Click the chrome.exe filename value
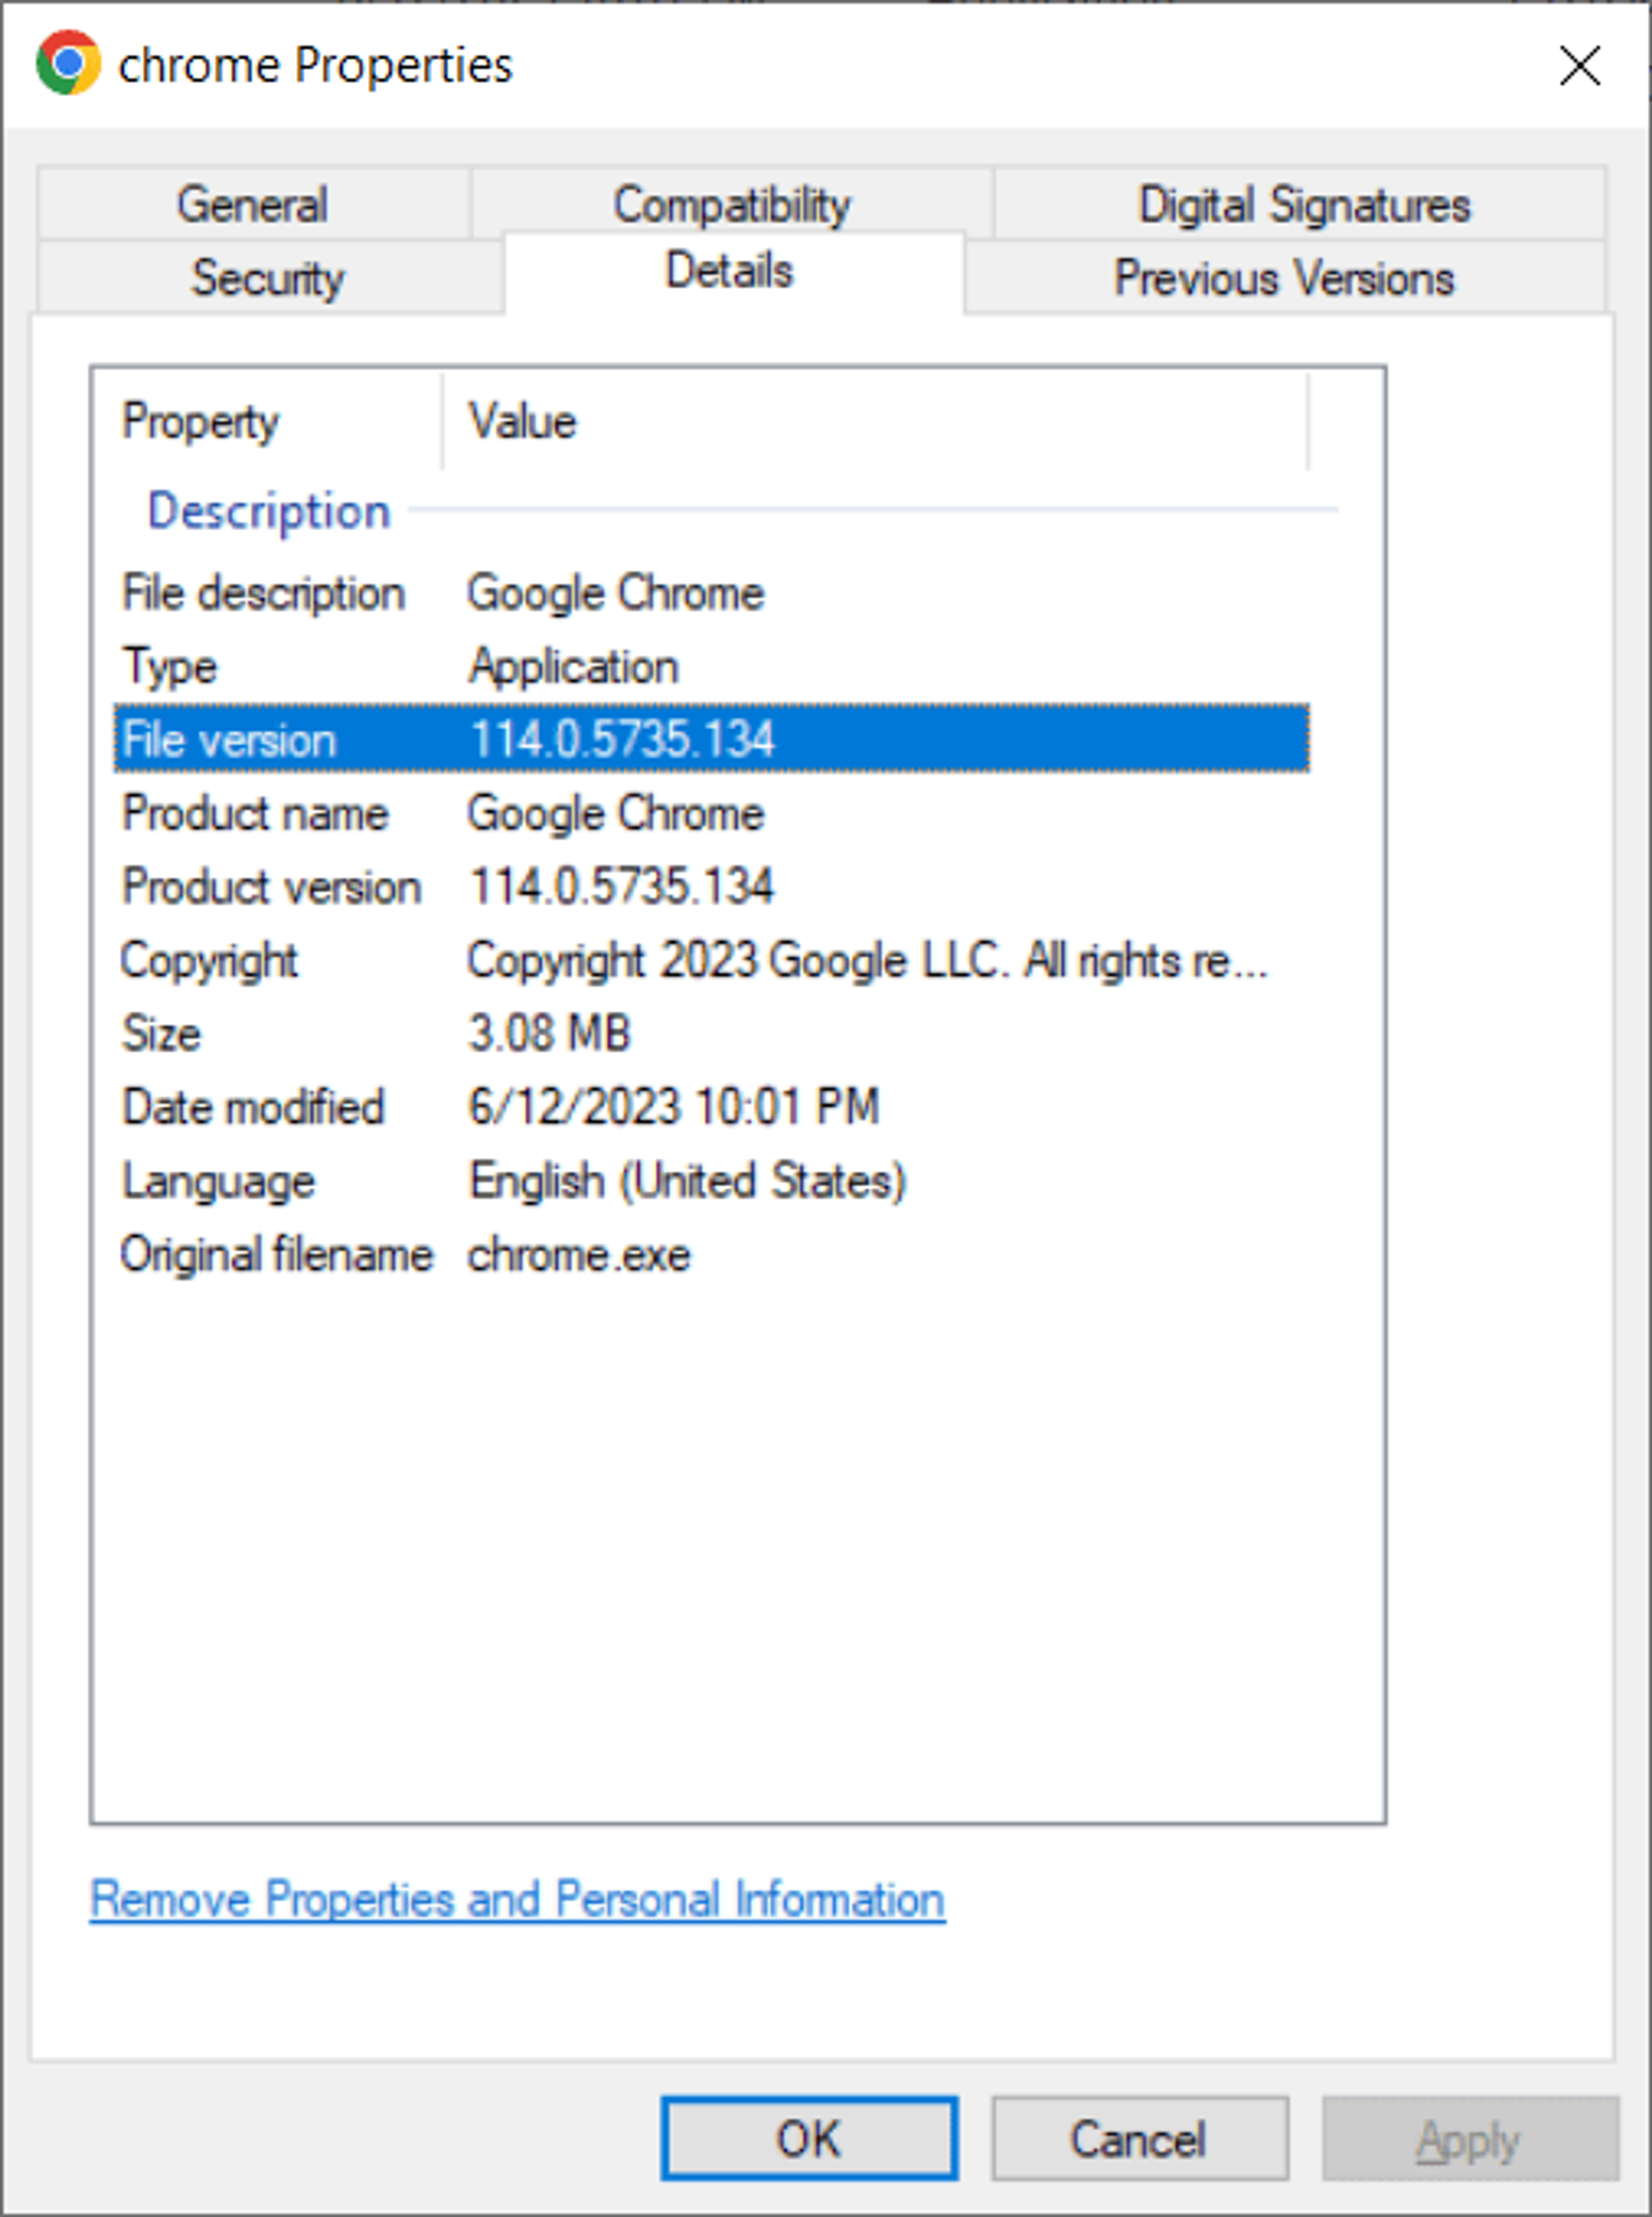 (579, 1255)
